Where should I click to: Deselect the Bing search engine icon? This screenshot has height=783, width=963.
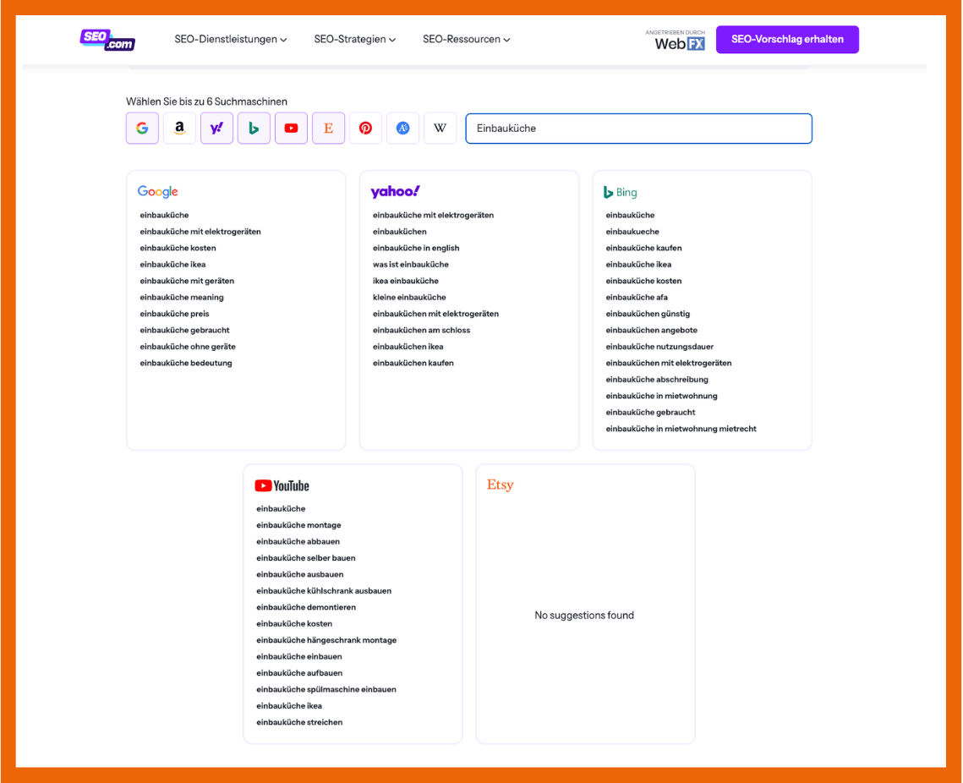[254, 129]
